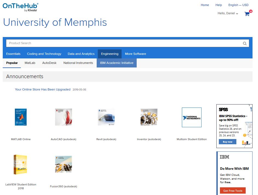This screenshot has width=258, height=195.
Task: Select the Coding and Technology tab
Action: [44, 54]
